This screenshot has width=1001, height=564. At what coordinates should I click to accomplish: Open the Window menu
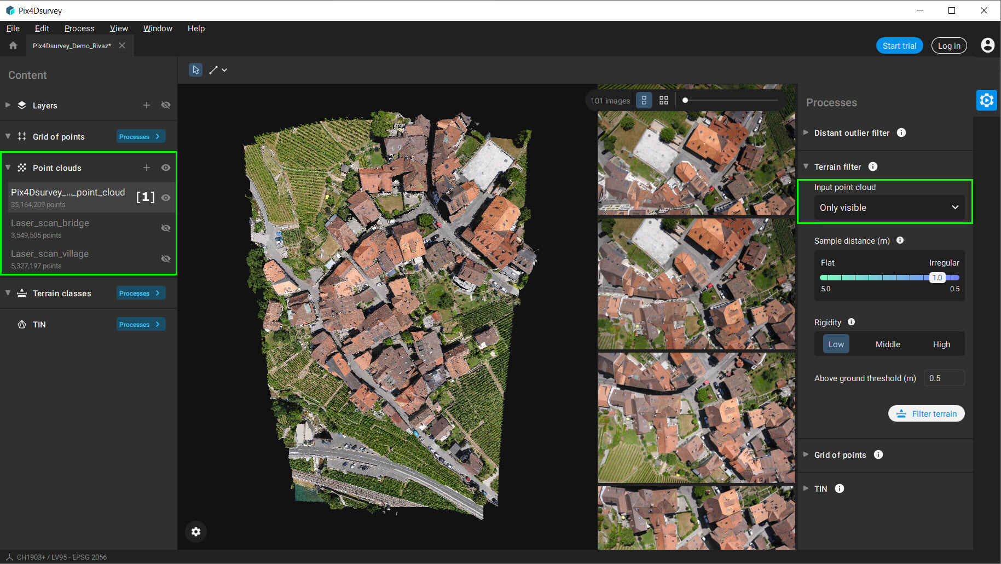click(x=158, y=28)
